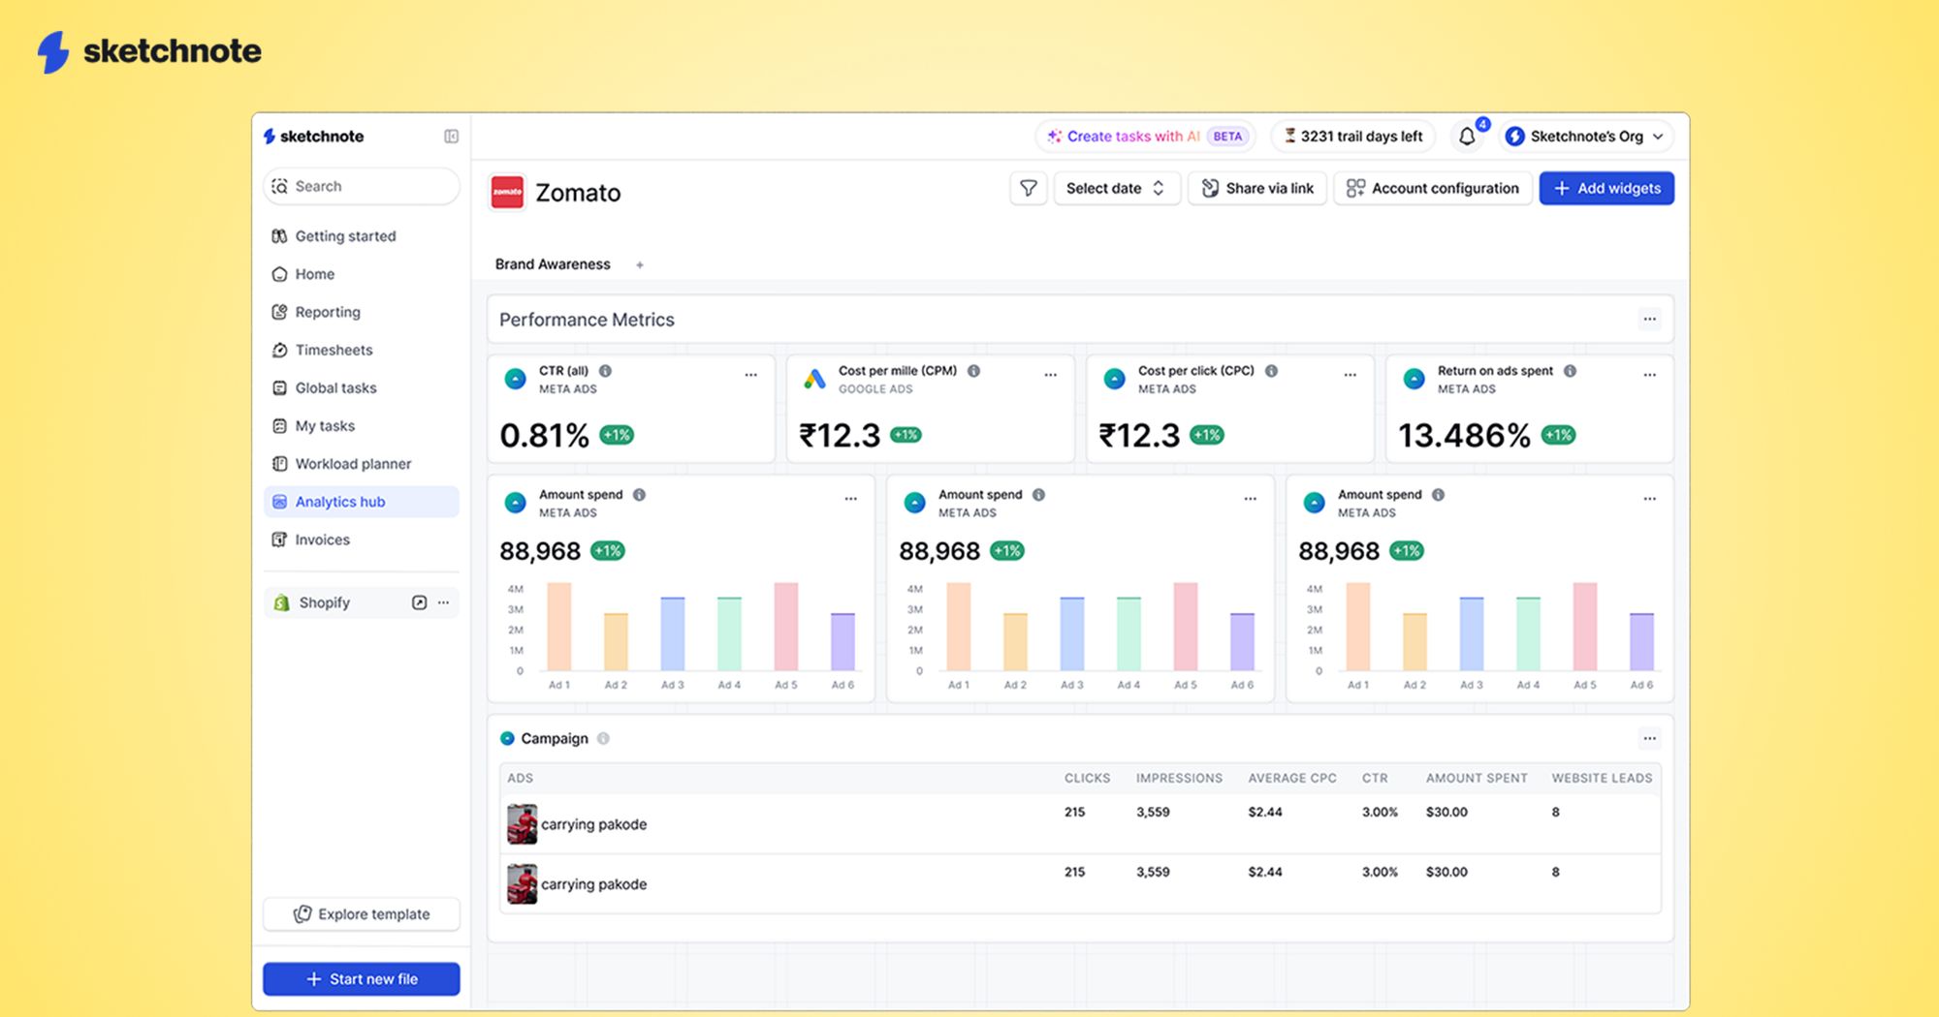Screen dimensions: 1939x1017
Task: Add a new tab with plus icon
Action: [x=640, y=264]
